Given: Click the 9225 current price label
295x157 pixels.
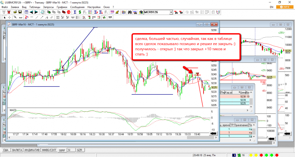Looking at the screenshot, I should tap(214, 87).
